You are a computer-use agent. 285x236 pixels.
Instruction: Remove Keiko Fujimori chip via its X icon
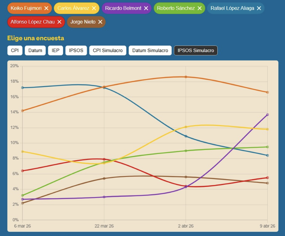(46, 8)
